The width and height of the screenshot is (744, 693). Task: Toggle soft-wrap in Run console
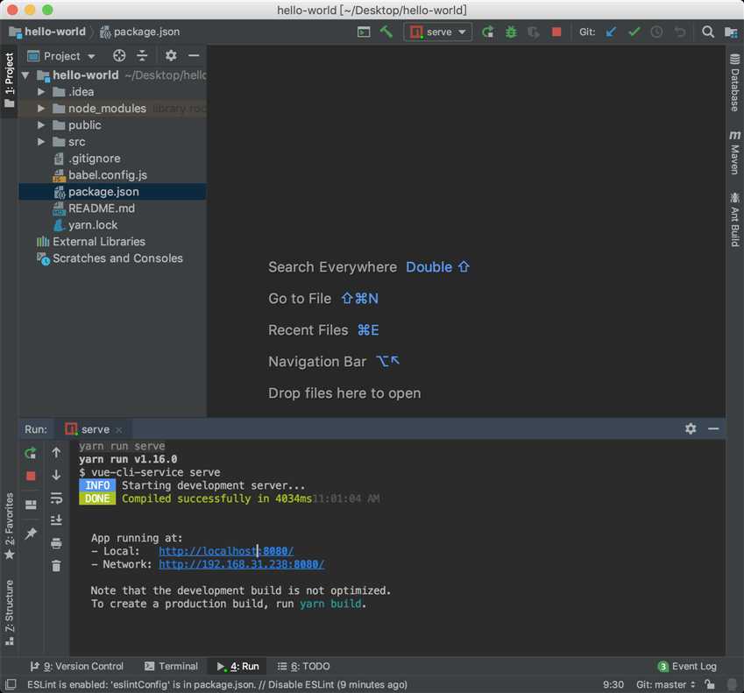[56, 498]
